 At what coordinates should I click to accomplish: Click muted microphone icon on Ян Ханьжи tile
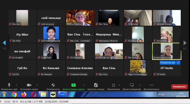39,74
